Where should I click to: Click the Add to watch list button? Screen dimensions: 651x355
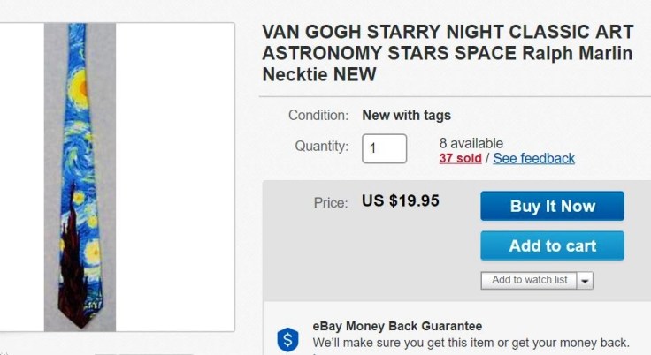pyautogui.click(x=529, y=280)
